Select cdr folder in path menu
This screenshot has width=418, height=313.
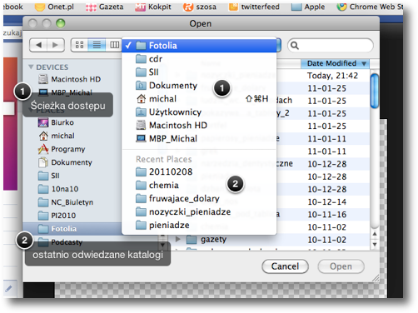199,59
